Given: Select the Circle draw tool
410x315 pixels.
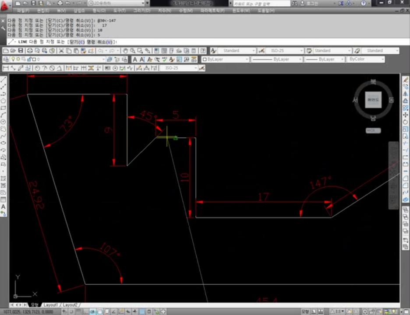Looking at the screenshot, I should 4,122.
